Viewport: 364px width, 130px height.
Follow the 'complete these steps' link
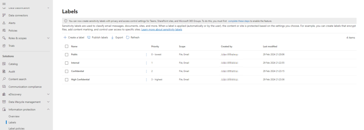[x=239, y=21]
